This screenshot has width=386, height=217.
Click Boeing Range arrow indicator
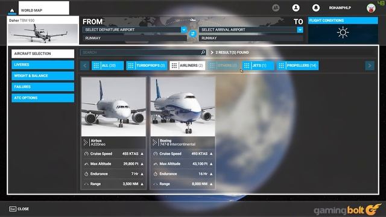tap(211, 184)
